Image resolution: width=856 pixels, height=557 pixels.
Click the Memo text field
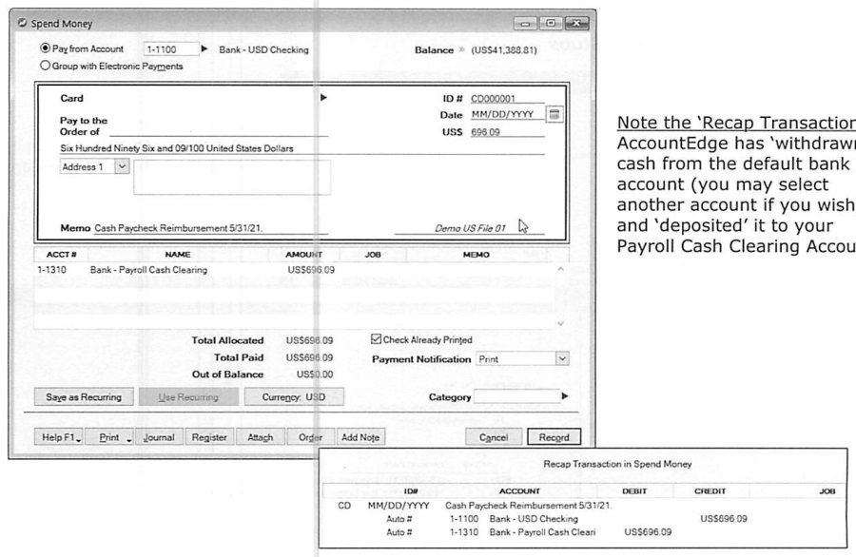point(211,228)
